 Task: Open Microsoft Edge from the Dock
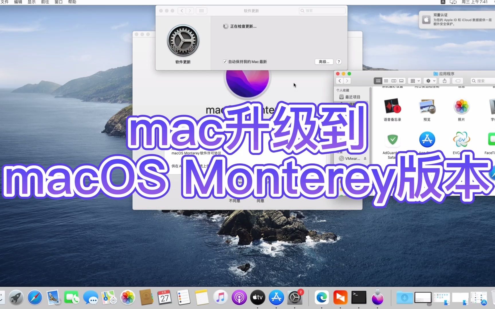click(x=322, y=298)
